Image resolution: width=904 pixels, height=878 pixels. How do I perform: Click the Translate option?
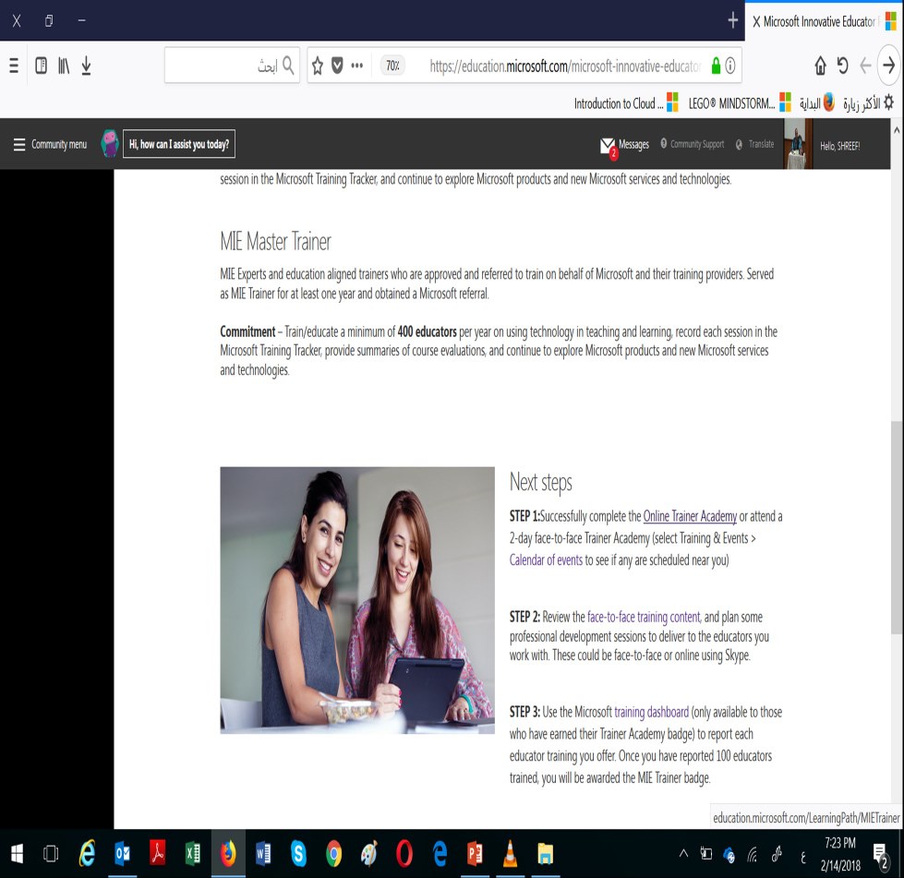754,144
